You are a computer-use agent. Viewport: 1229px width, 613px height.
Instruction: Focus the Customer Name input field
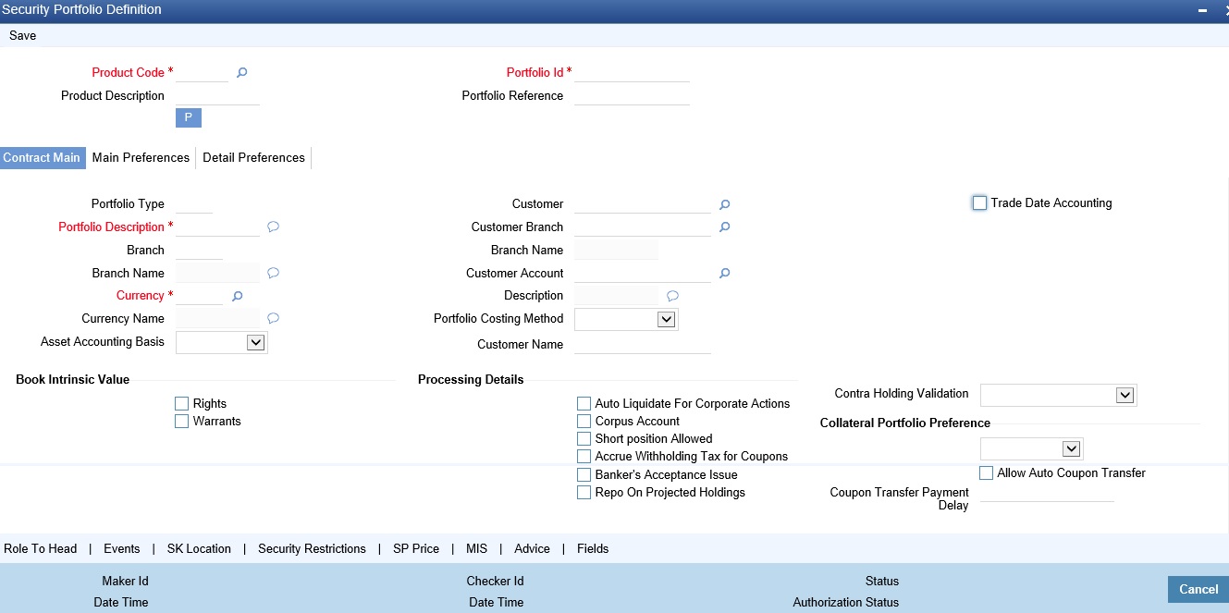(x=643, y=345)
